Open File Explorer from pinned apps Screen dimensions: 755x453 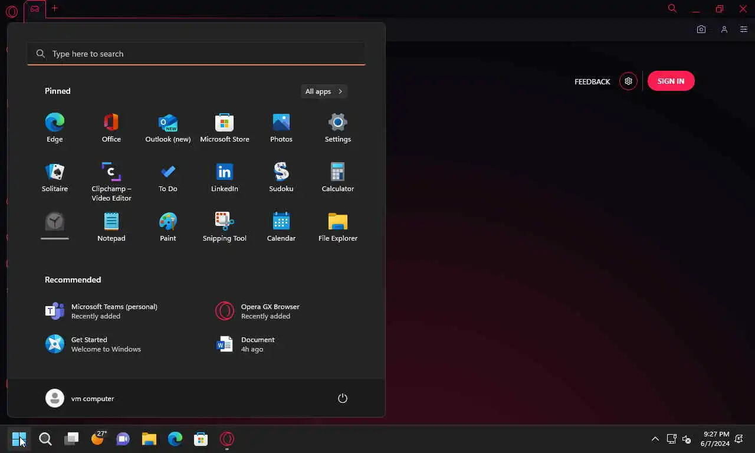pos(338,227)
